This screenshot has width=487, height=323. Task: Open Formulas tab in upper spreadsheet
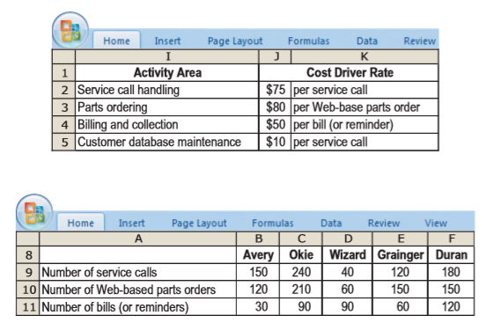click(x=308, y=40)
